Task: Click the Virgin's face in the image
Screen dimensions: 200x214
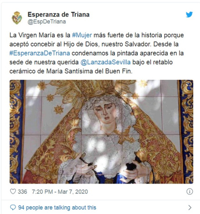Action: pos(105,112)
